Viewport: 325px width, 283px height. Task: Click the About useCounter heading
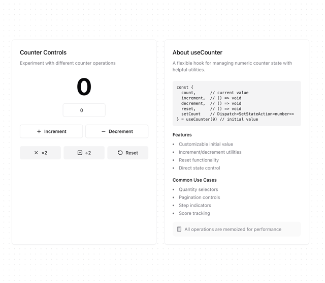pos(198,52)
